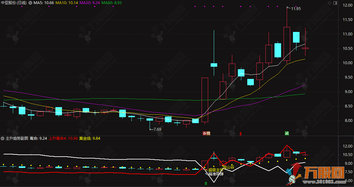
Task: Click the 减 marker below the candles
Action: pos(287,133)
